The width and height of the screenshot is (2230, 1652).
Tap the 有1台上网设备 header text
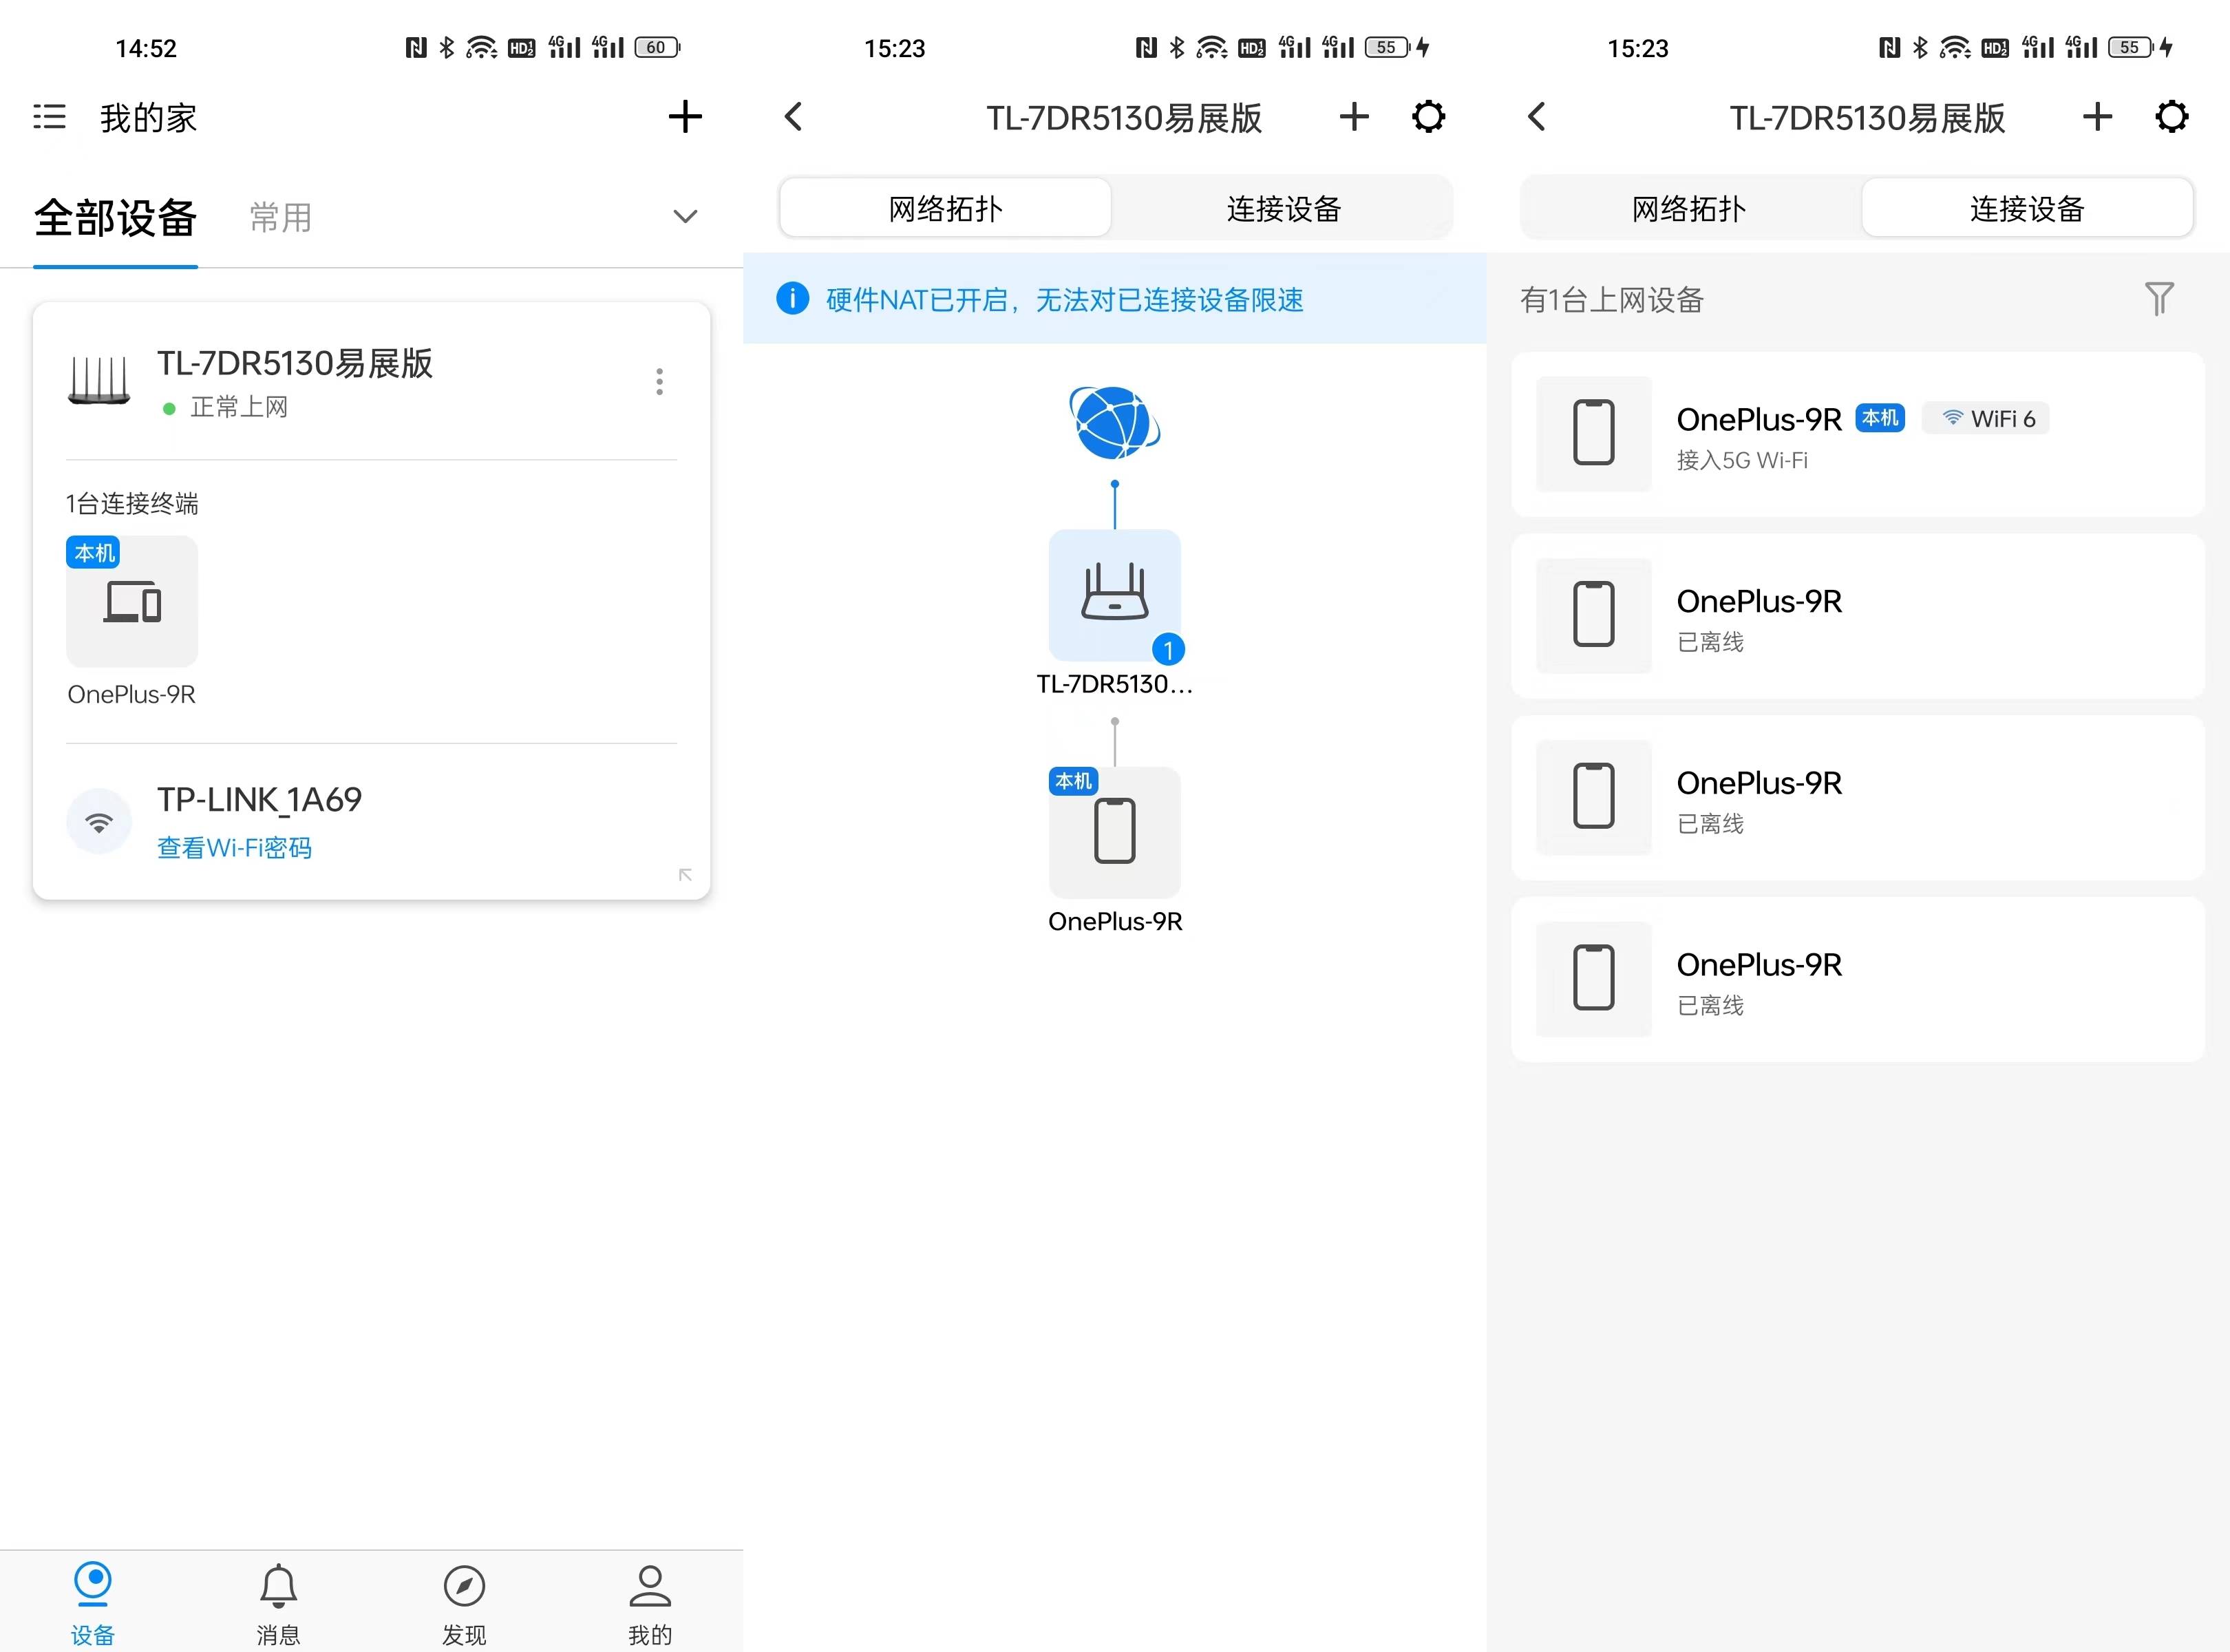1612,299
